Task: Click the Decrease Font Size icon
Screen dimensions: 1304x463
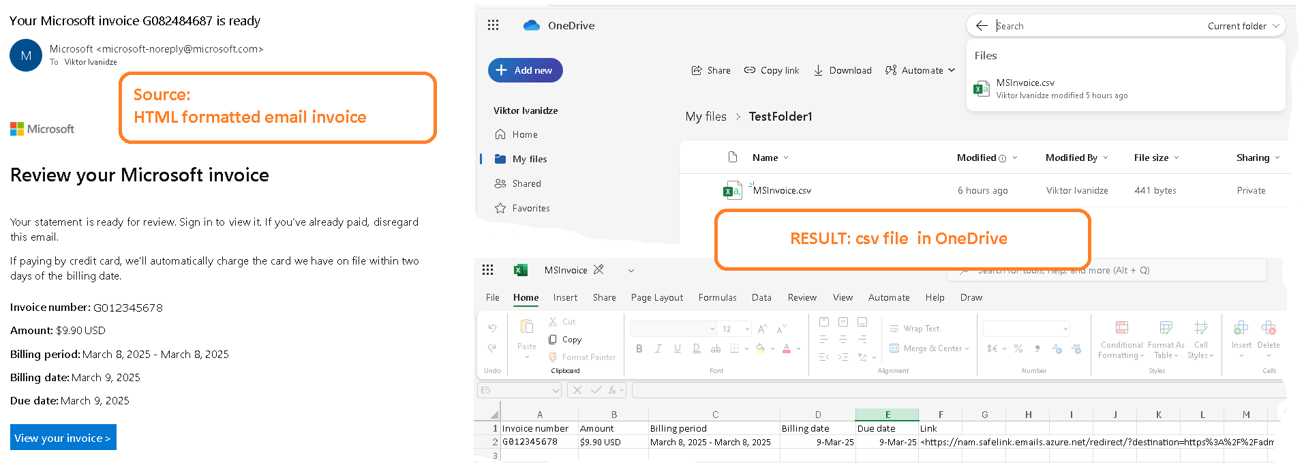Action: point(781,329)
